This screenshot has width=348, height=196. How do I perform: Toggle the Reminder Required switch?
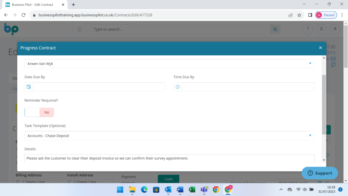pos(39,112)
